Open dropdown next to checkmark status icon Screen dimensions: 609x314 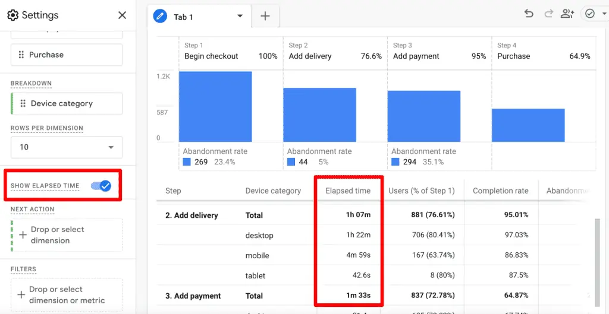point(604,14)
